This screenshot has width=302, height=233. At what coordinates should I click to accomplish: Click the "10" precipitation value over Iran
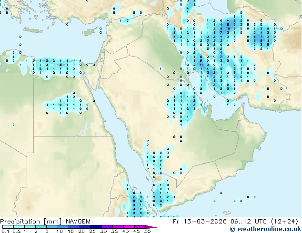[228, 29]
